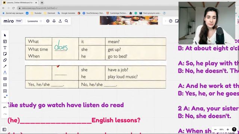
Task: Select the cursor arrow tool
Action: pyautogui.click(x=5, y=35)
